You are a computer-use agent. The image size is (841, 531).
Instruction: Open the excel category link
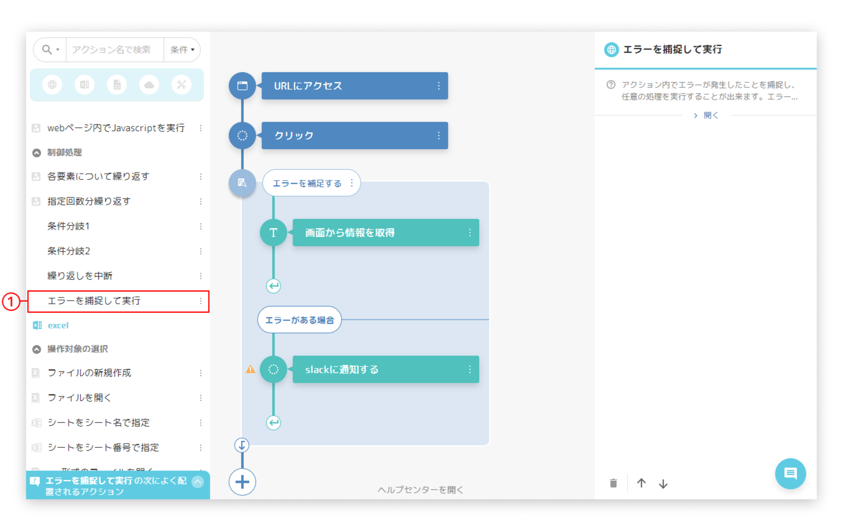(58, 326)
